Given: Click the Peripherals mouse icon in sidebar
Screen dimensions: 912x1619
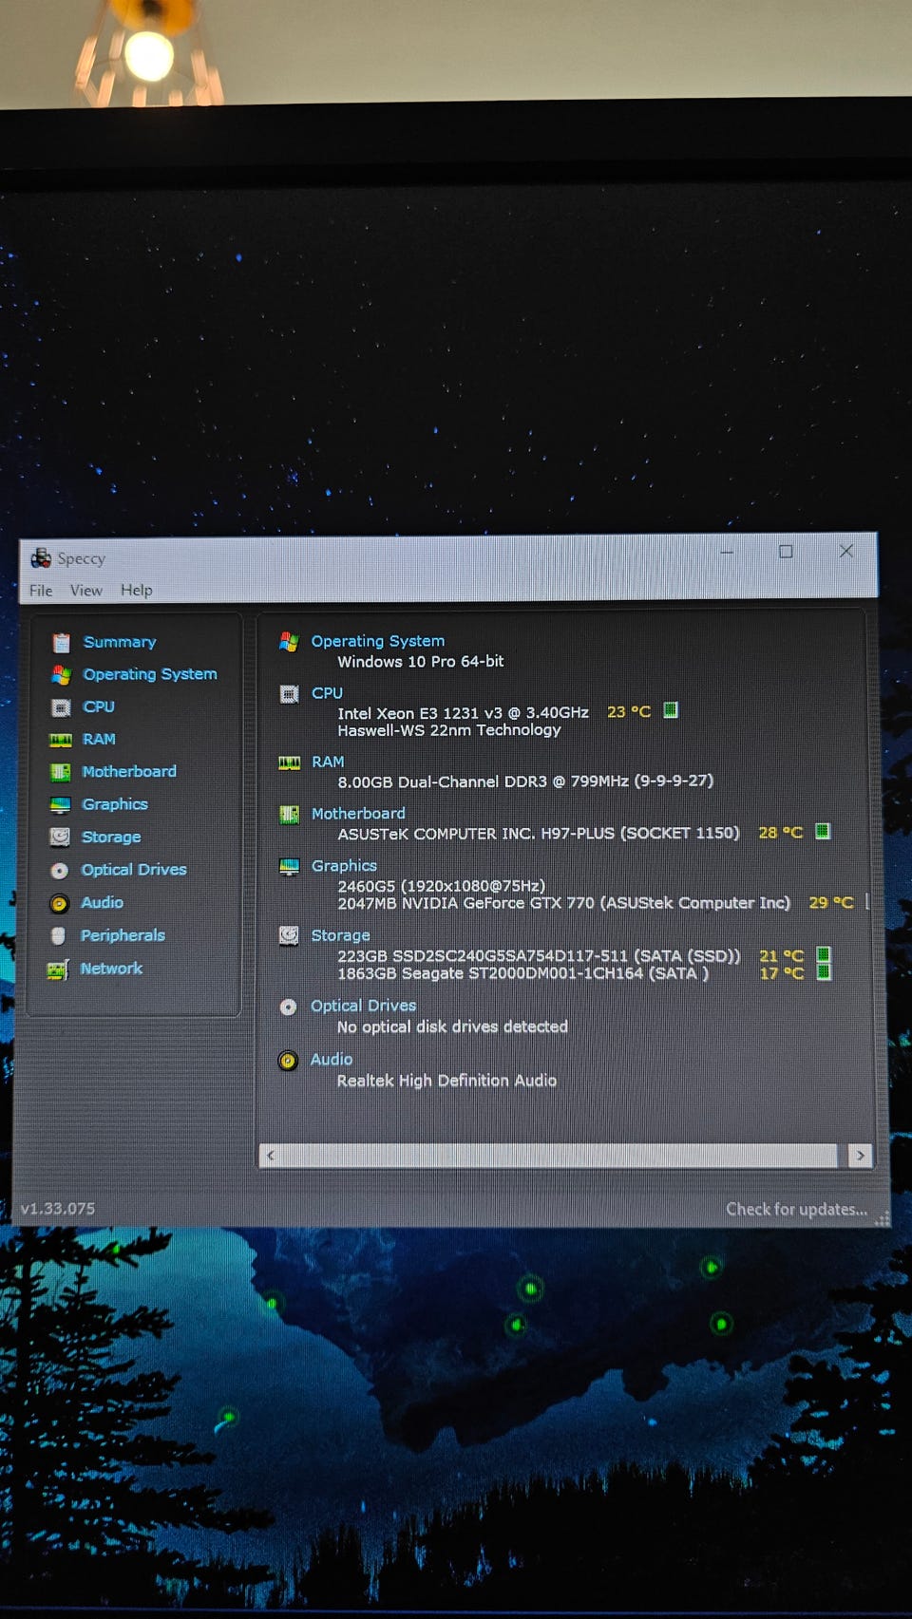Looking at the screenshot, I should (x=58, y=936).
